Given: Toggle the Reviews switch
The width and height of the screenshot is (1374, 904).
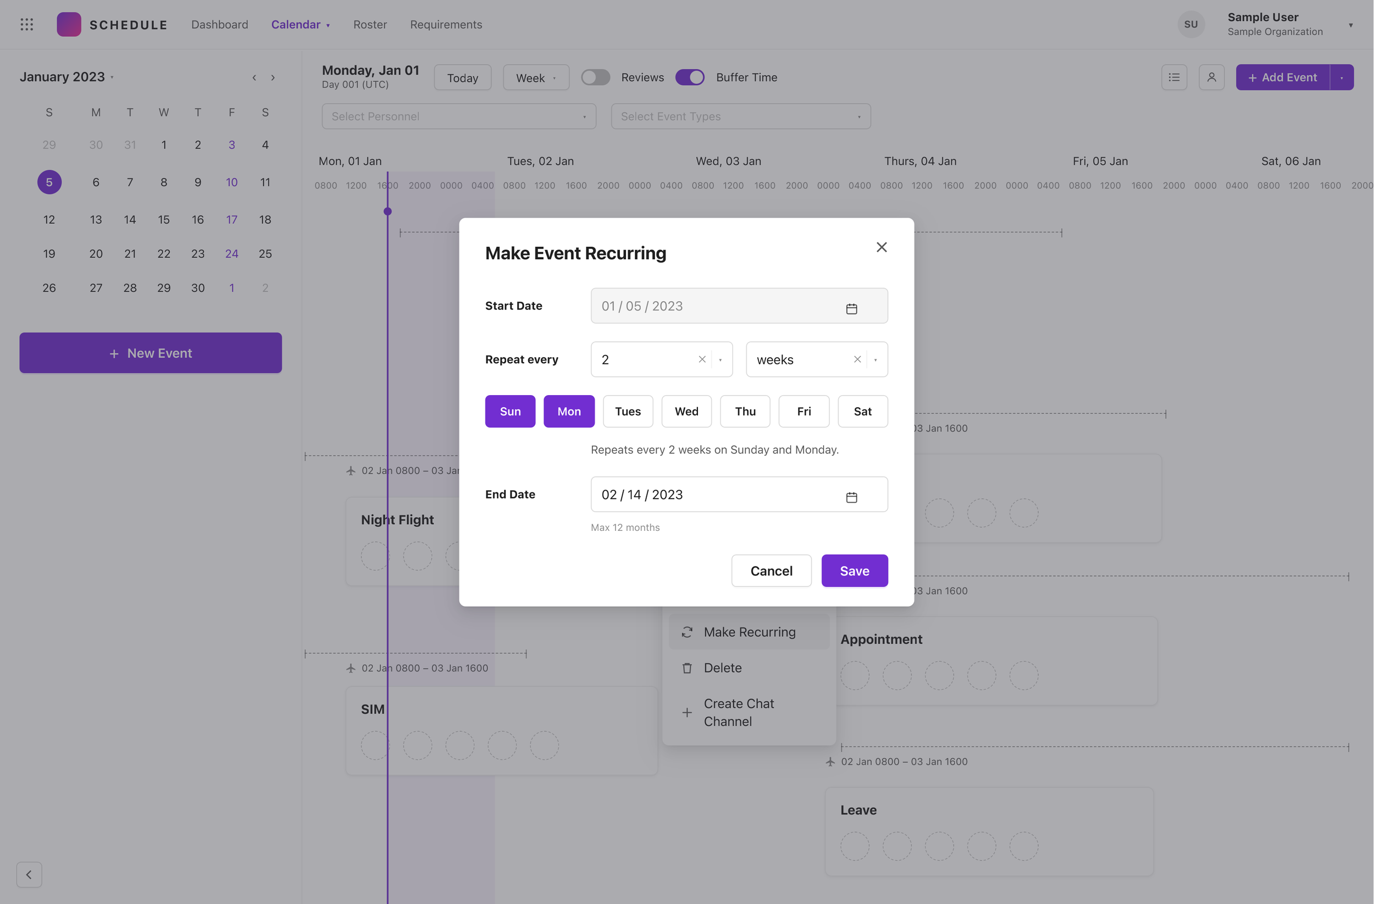Looking at the screenshot, I should pos(595,77).
